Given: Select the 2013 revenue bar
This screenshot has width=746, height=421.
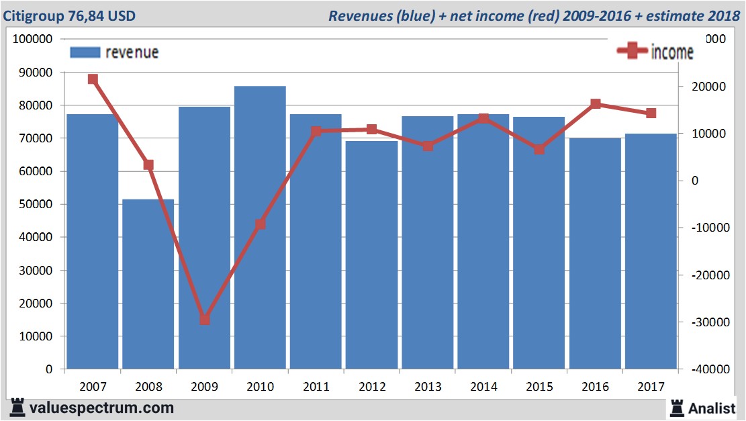Looking at the screenshot, I should pyautogui.click(x=427, y=242).
